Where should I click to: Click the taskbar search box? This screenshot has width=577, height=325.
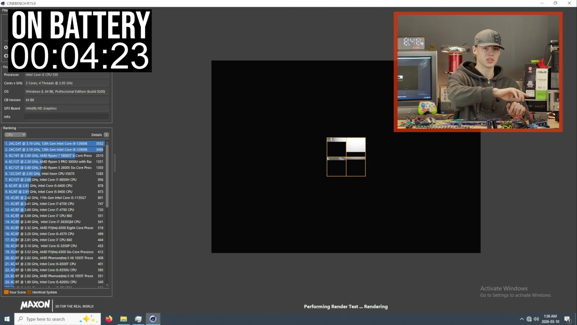click(x=50, y=319)
